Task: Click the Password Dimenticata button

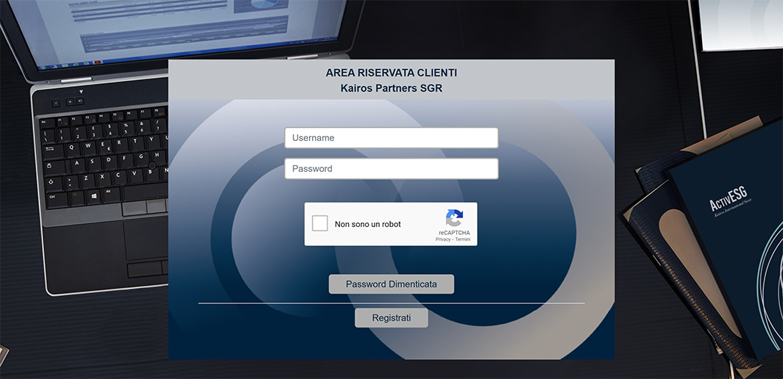Action: [x=391, y=284]
